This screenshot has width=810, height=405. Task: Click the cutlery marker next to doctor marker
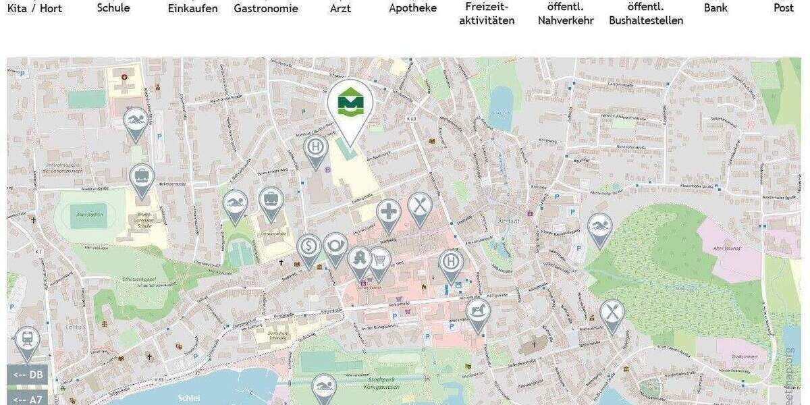[420, 208]
